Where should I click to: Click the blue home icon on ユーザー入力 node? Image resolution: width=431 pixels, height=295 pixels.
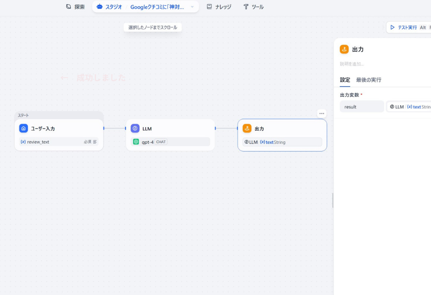pos(23,128)
